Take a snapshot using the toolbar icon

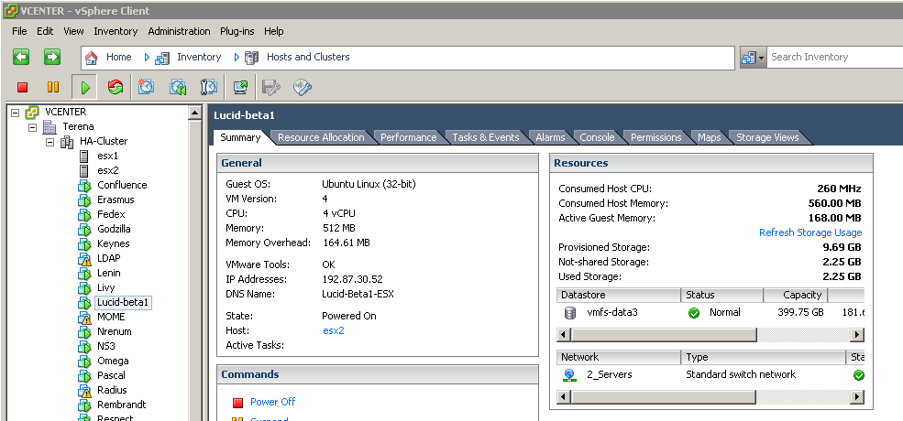147,88
